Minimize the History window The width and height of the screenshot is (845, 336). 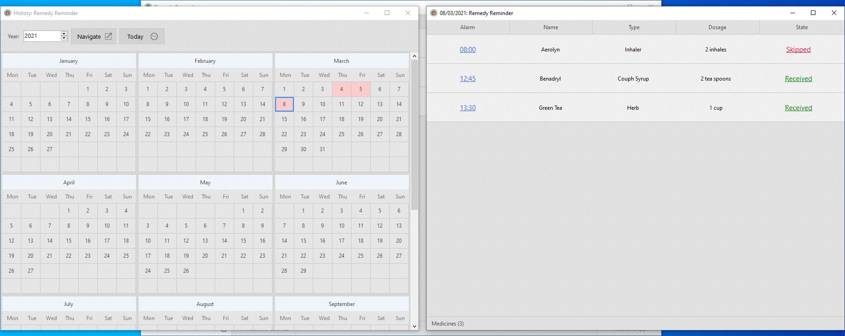[x=367, y=13]
